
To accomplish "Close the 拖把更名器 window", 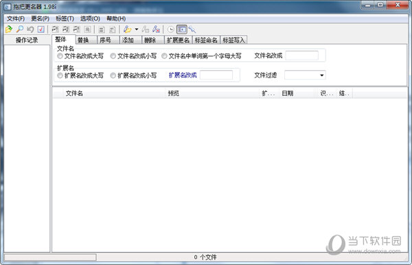I will (398, 5).
